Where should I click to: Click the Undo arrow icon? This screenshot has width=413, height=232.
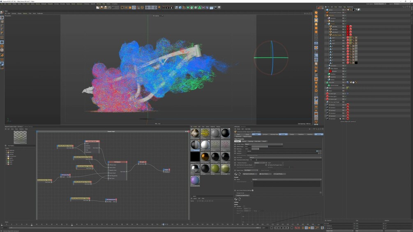[x=113, y=8]
